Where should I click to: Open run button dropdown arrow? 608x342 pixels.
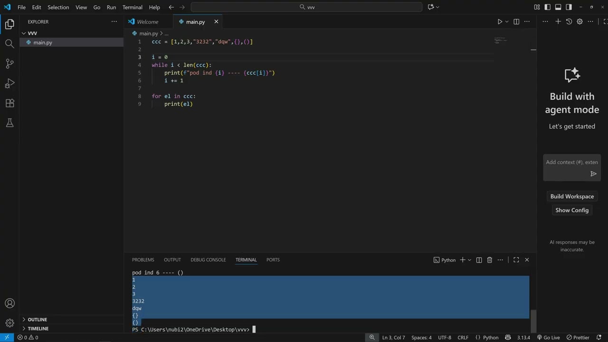507,22
